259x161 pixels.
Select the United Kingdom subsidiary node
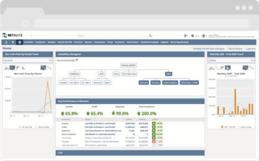click(x=170, y=82)
